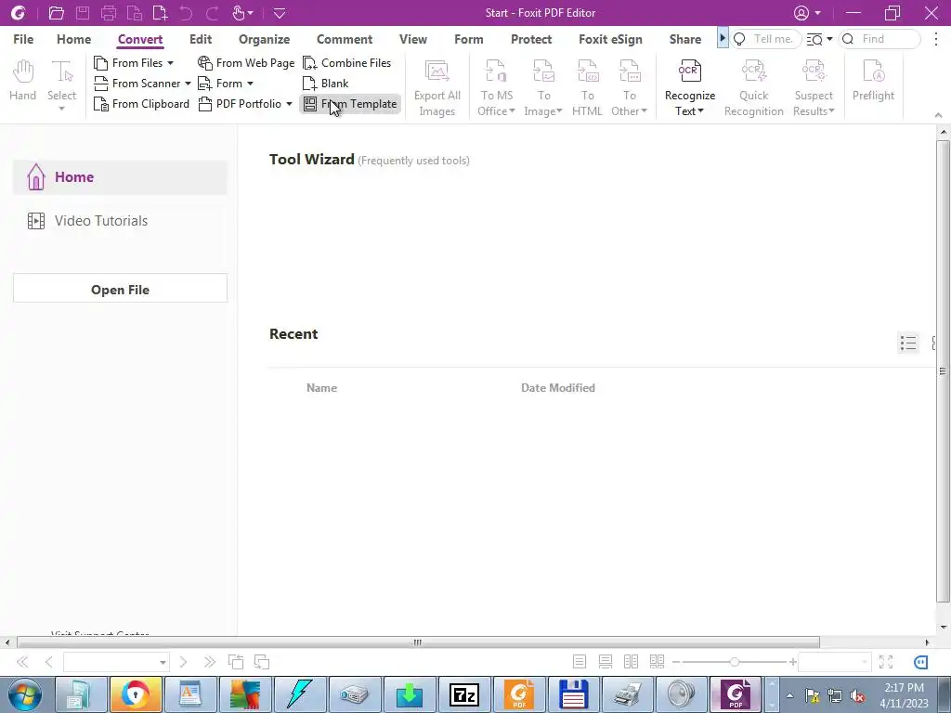Collapse the ribbon with the chevron
The width and height of the screenshot is (951, 713).
coord(938,115)
